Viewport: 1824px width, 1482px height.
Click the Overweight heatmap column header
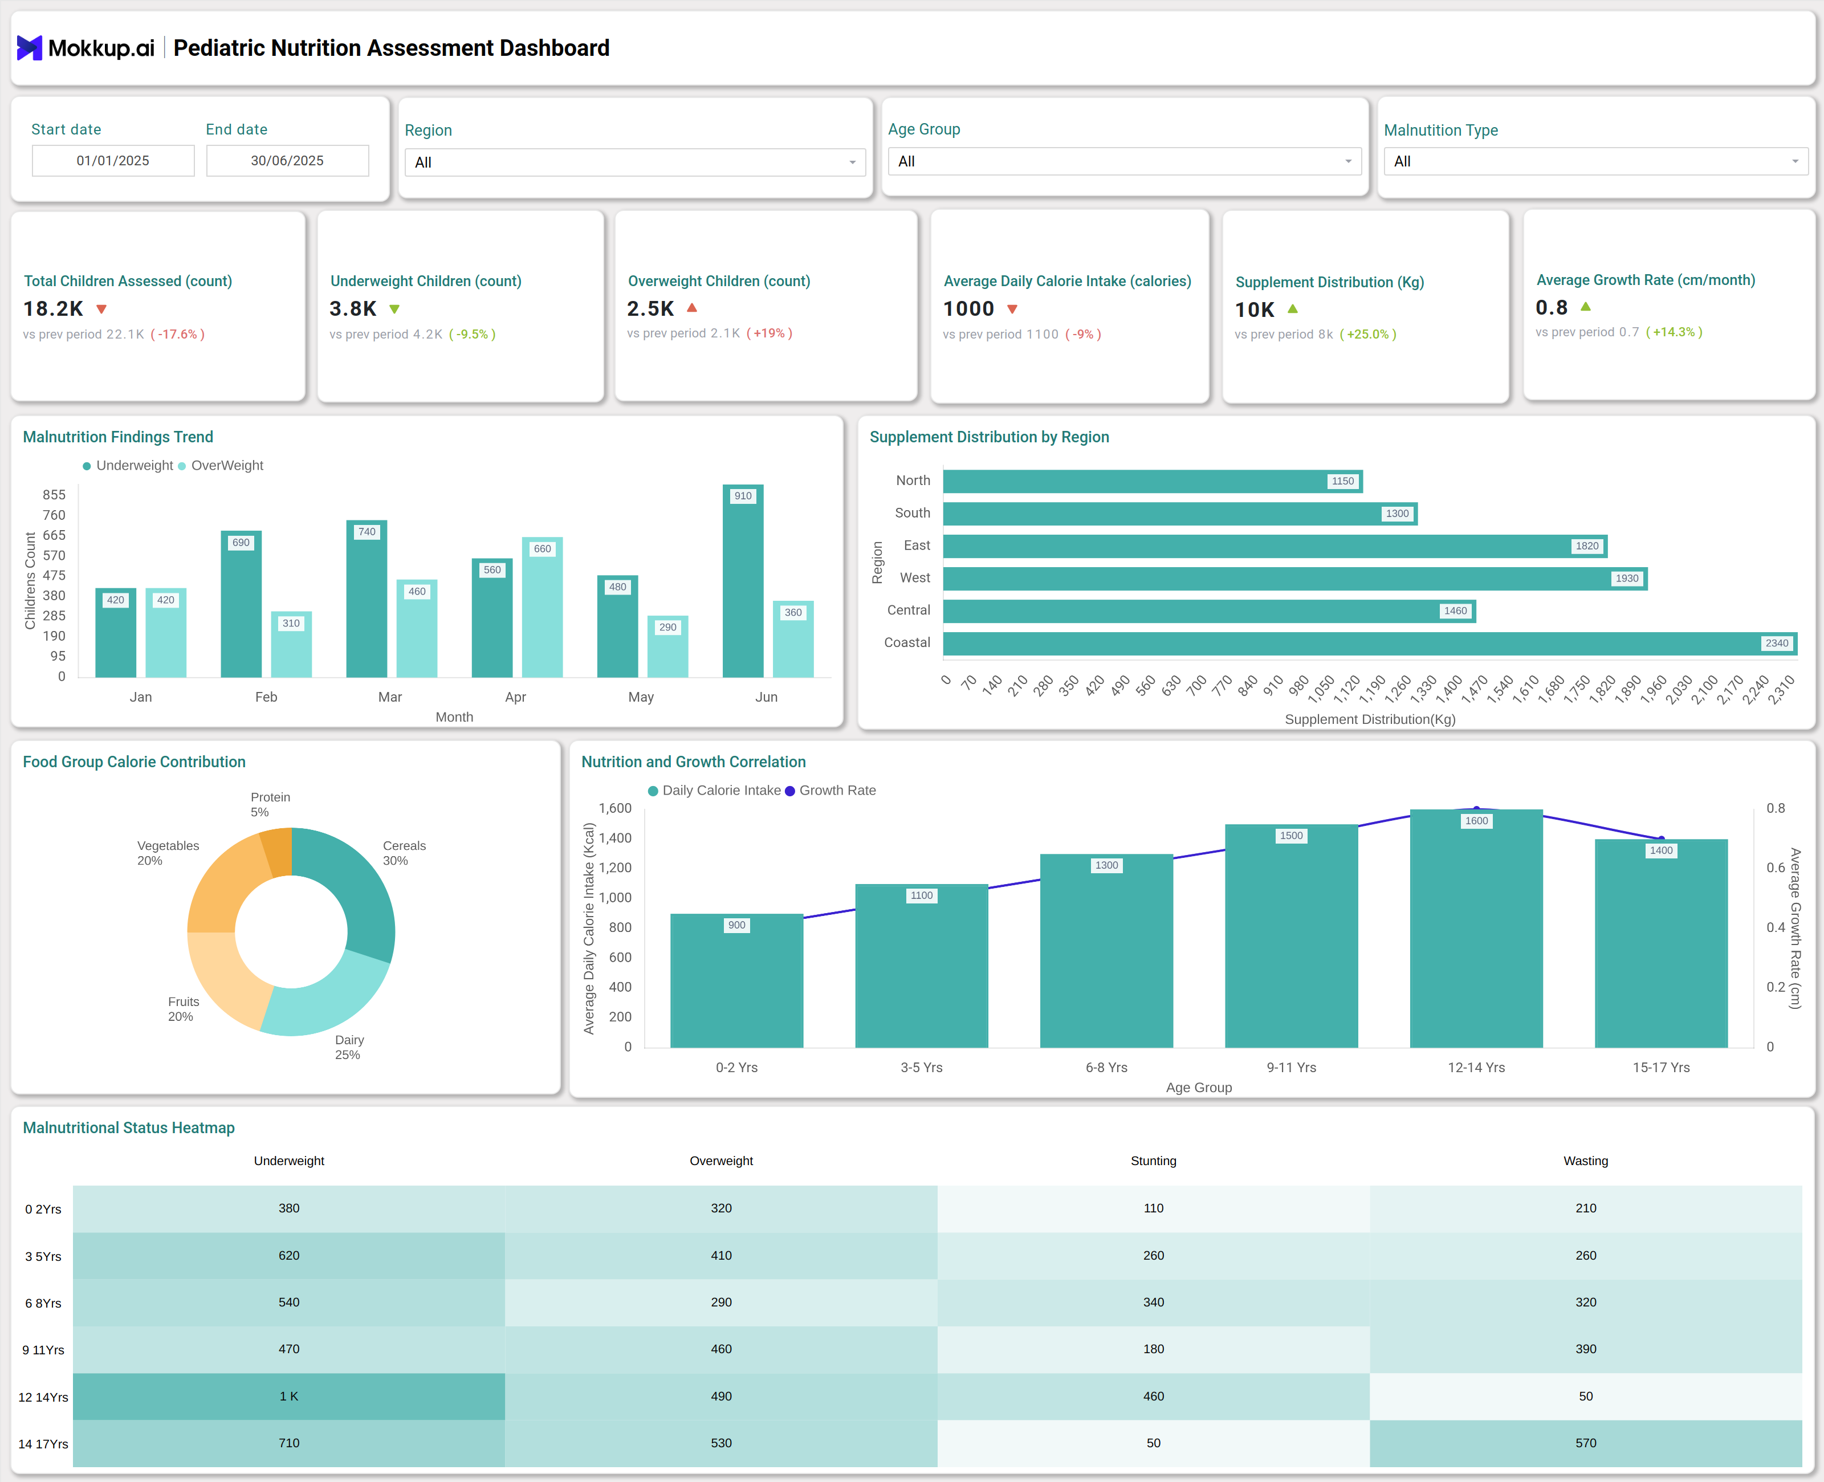point(721,1161)
